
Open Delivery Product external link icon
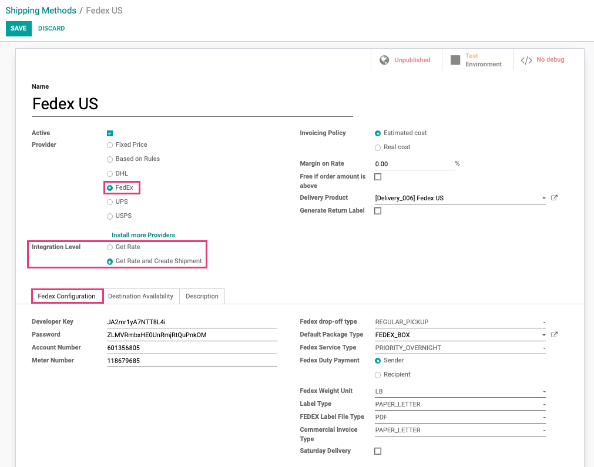coord(554,198)
